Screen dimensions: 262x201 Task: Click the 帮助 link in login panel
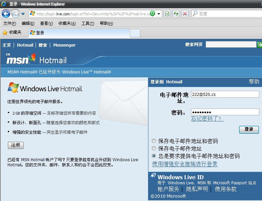[x=254, y=82]
